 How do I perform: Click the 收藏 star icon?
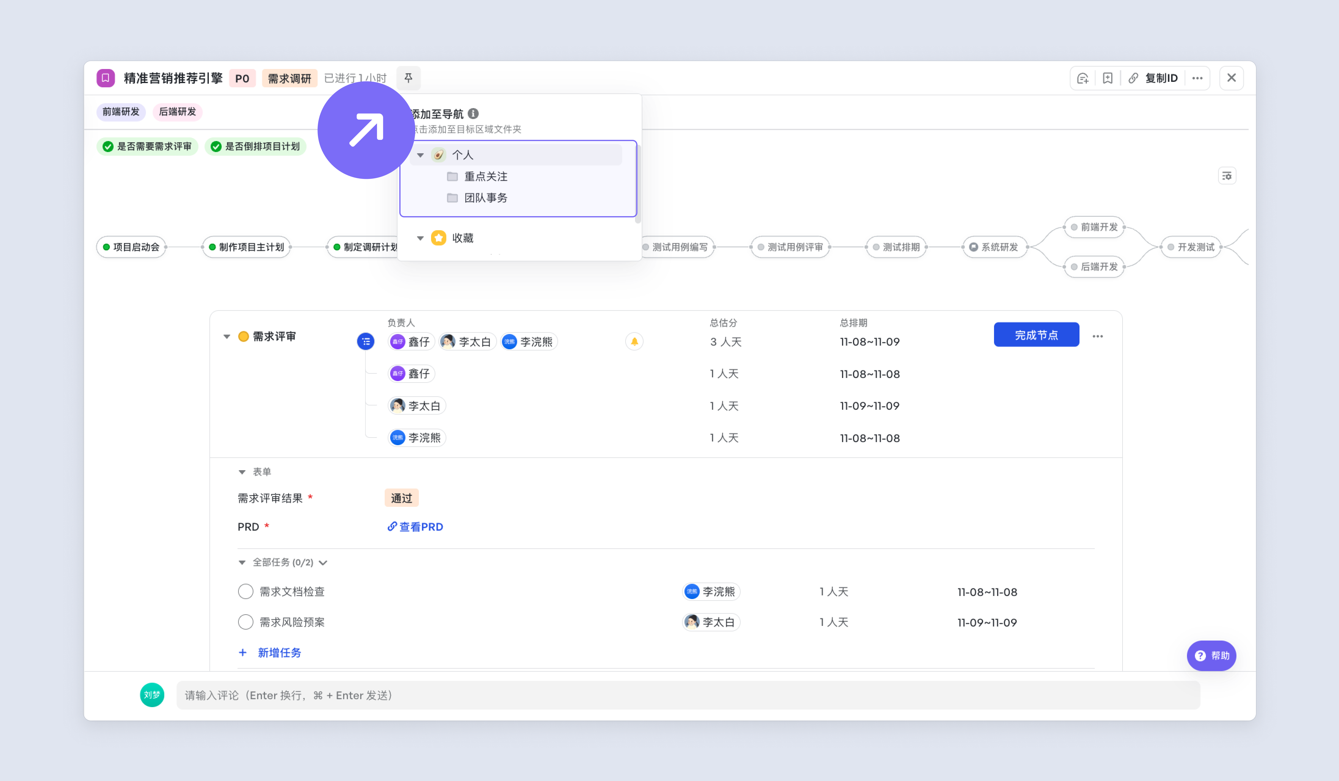(x=438, y=238)
